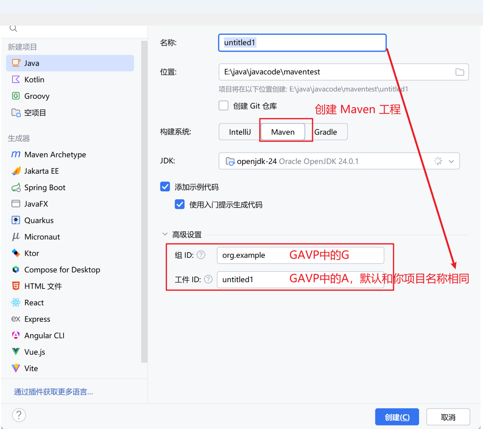Select the Micronaut mu icon
The image size is (483, 429).
[16, 237]
